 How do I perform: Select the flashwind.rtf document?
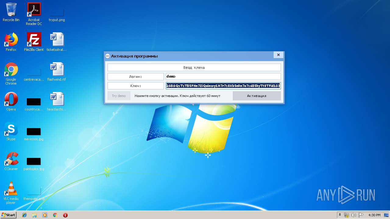point(57,72)
